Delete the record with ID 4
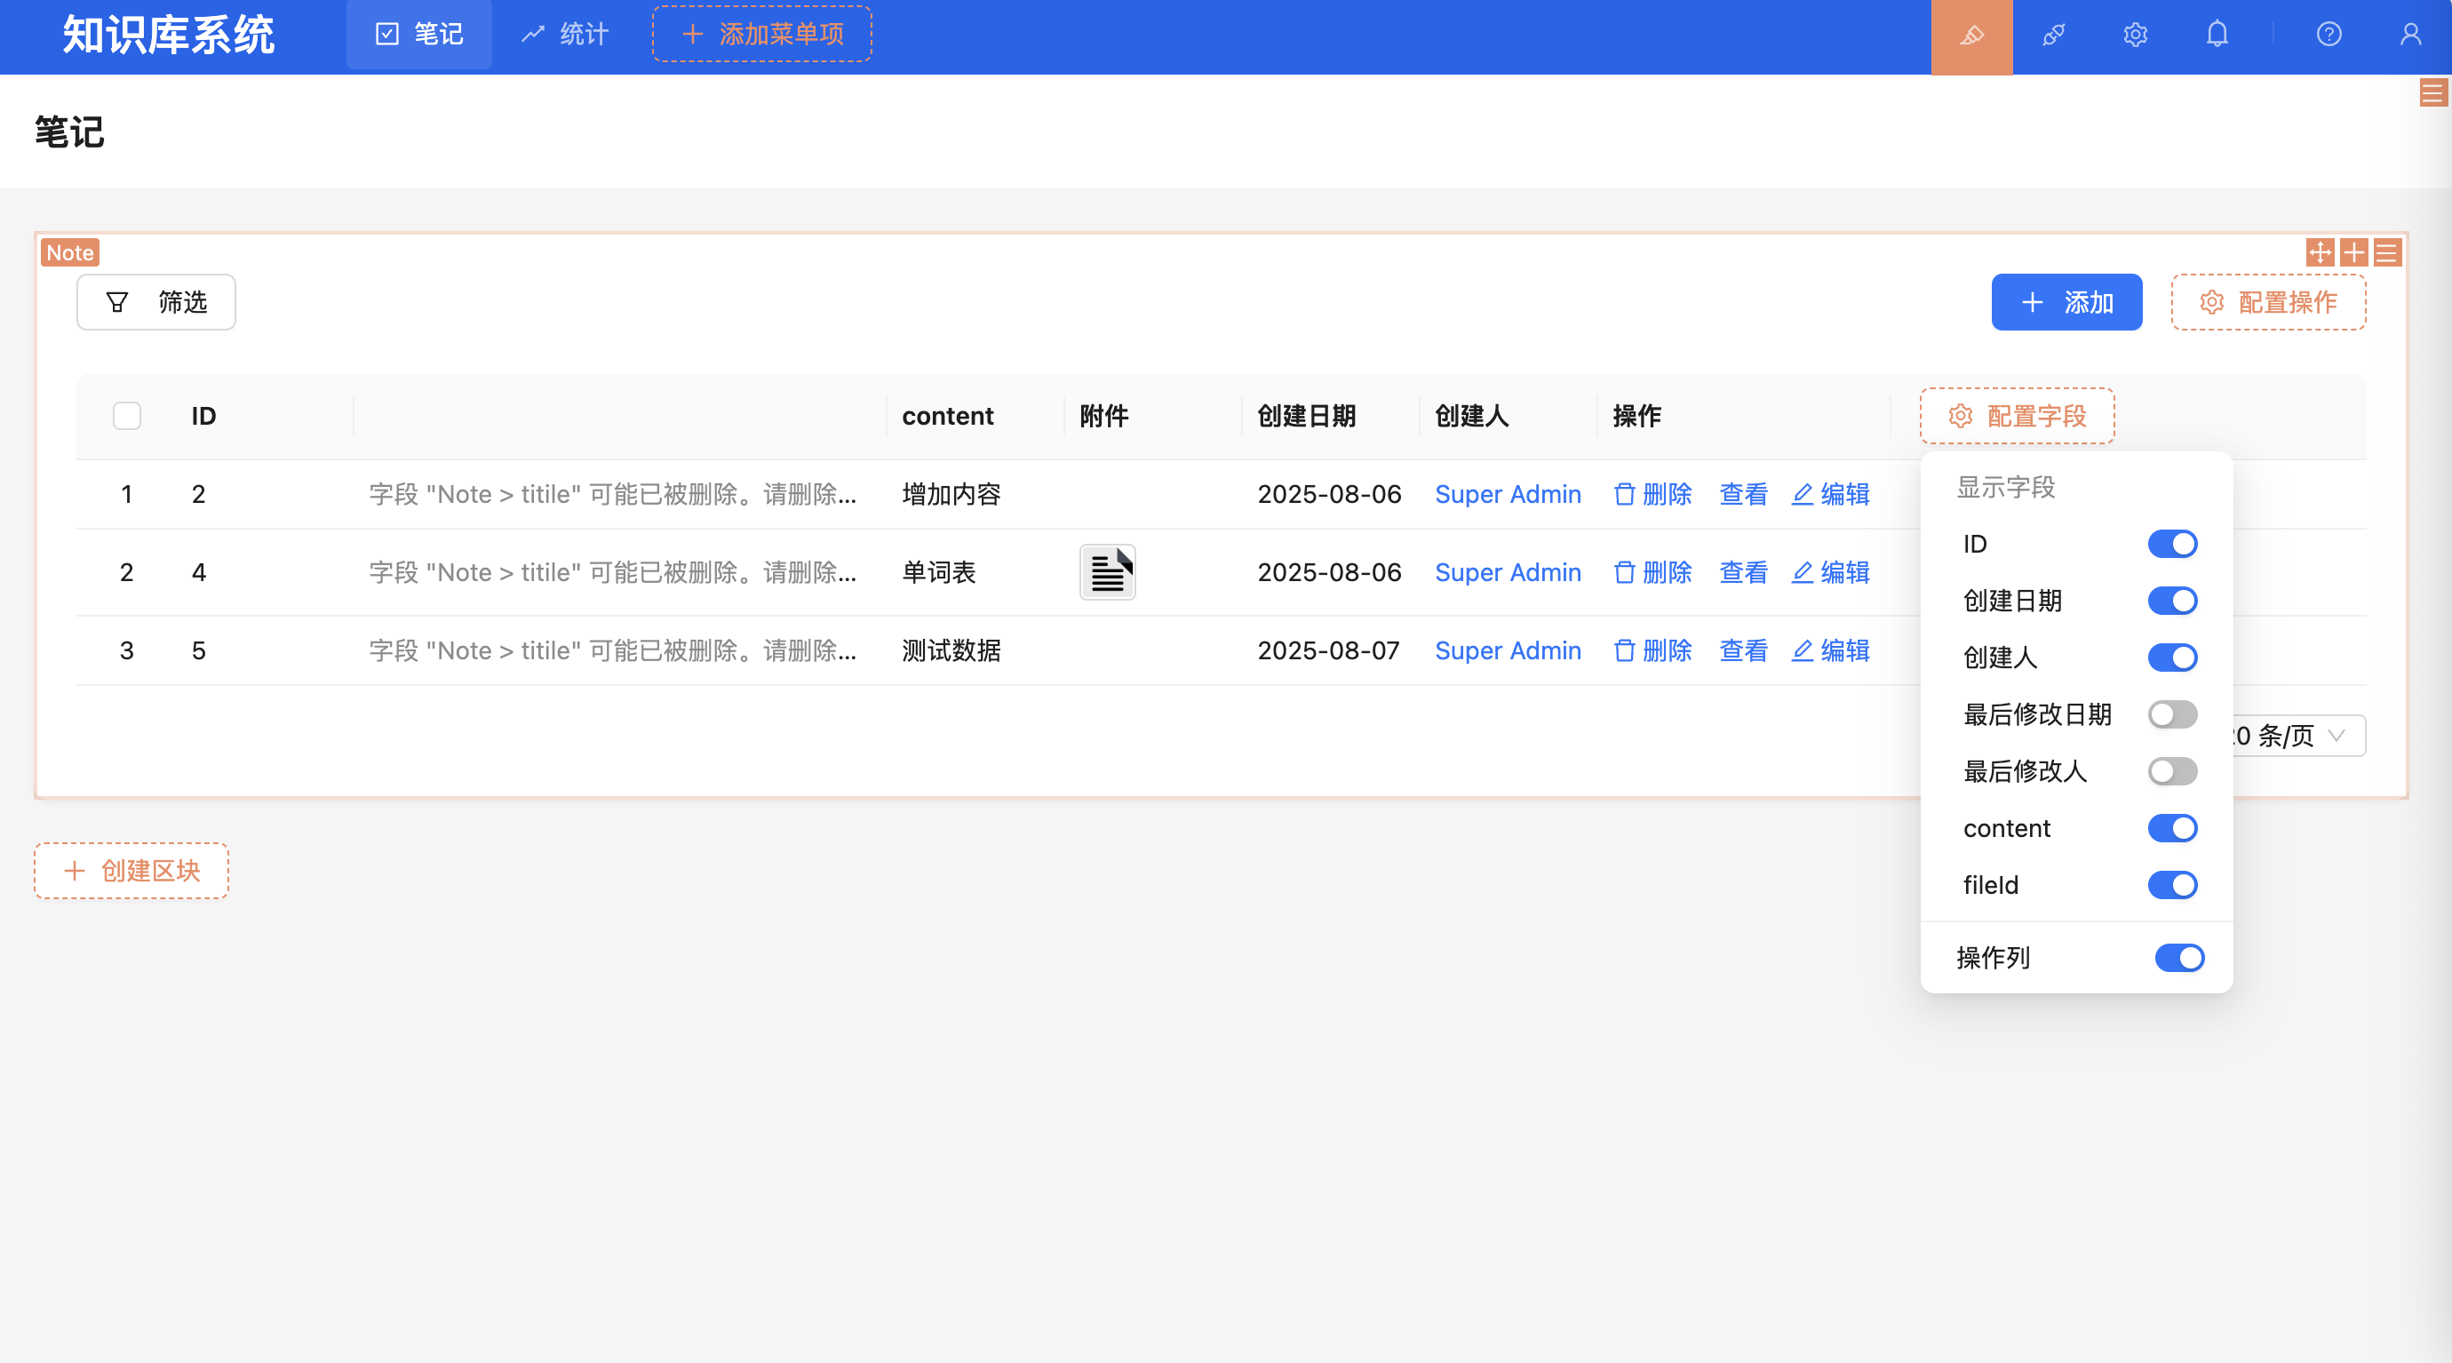 (x=1652, y=572)
